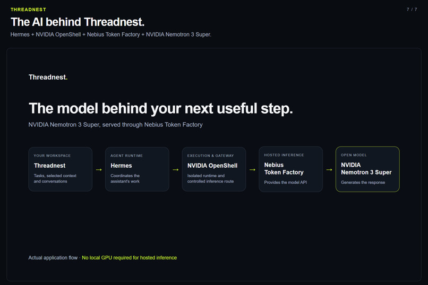Click the Threadnest. logo inside the slide
Screen dimensions: 428x285
[48, 77]
